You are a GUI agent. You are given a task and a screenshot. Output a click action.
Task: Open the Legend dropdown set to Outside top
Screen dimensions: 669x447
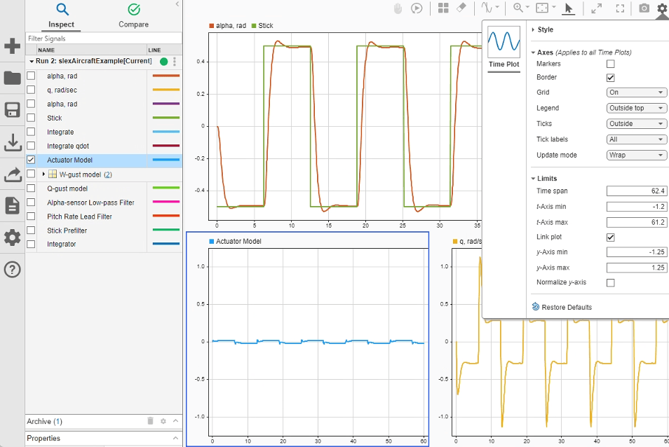pos(636,108)
